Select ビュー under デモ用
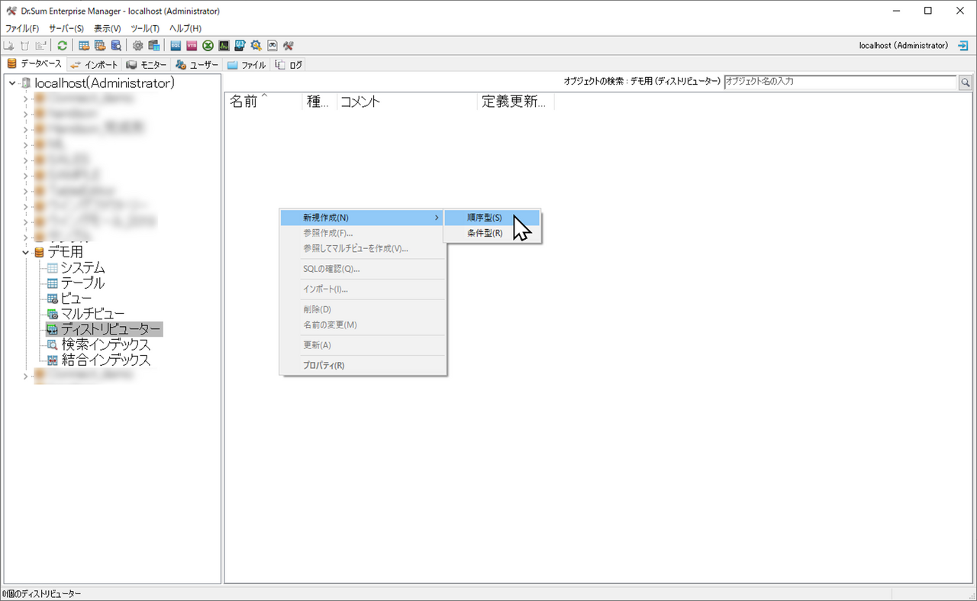 coord(76,299)
